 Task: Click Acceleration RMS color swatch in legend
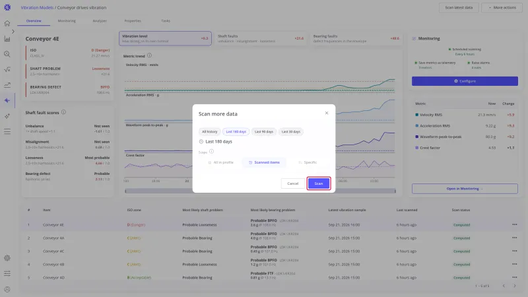[x=417, y=125]
